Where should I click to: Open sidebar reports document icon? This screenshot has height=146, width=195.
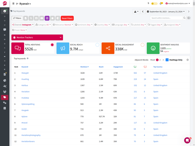tap(5, 74)
